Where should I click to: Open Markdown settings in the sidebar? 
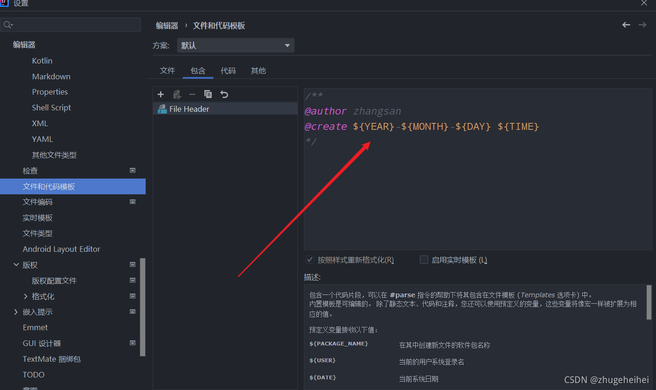point(51,76)
